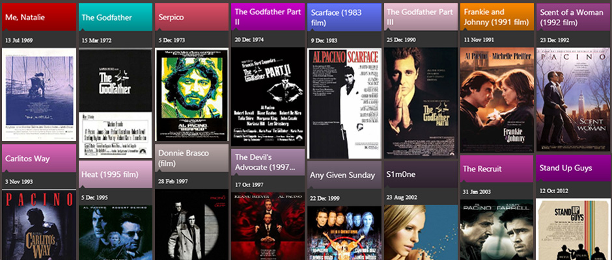612x260 pixels.
Task: Open the S1m0ne title header
Action: tap(421, 174)
